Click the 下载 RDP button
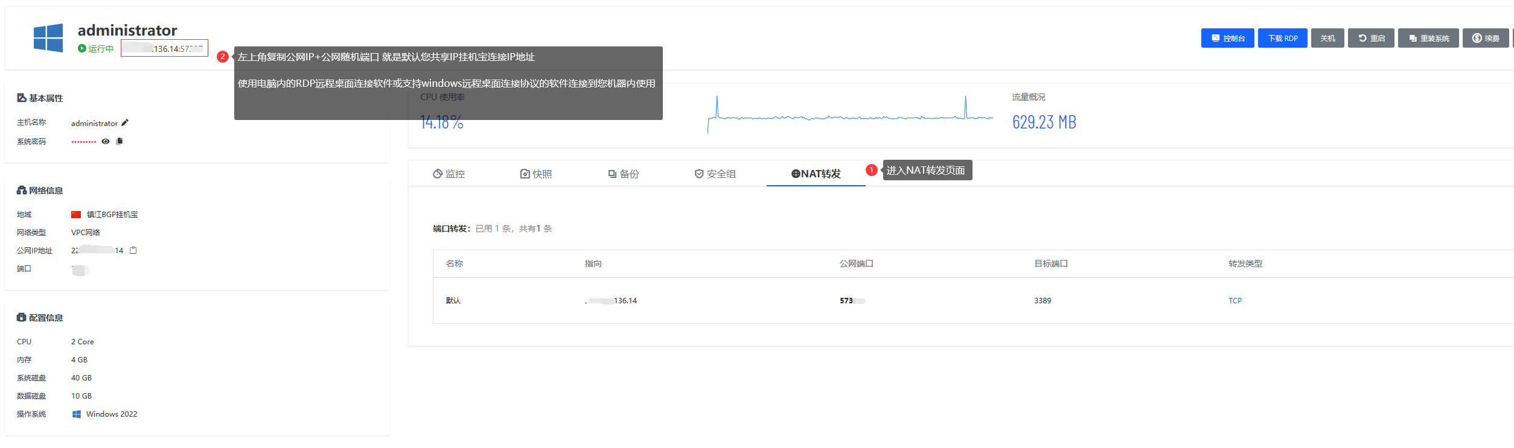Image resolution: width=1514 pixels, height=448 pixels. [1282, 38]
